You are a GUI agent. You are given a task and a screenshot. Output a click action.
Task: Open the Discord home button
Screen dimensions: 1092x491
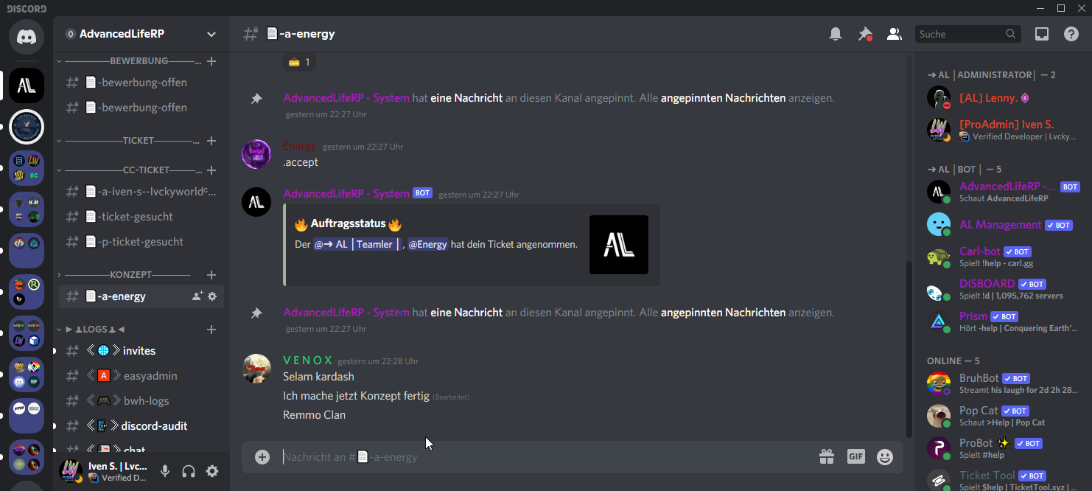[27, 36]
